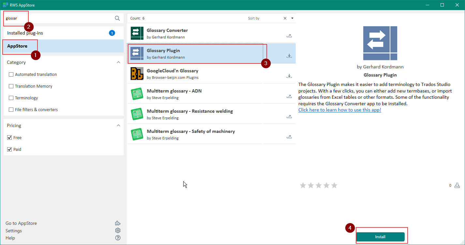
Task: Clear the Sort by selection X
Action: 285,18
